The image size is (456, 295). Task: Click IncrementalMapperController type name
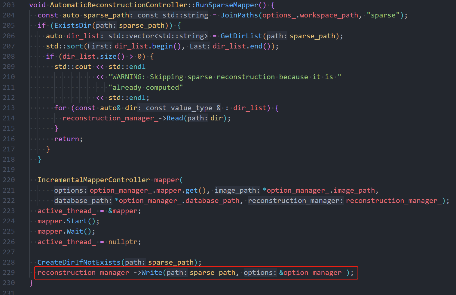coord(93,180)
